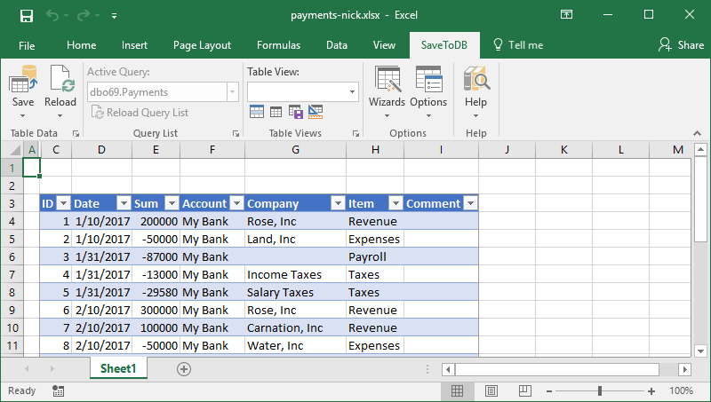The image size is (711, 402).
Task: Switch to Page Layout view icon
Action: tap(491, 390)
